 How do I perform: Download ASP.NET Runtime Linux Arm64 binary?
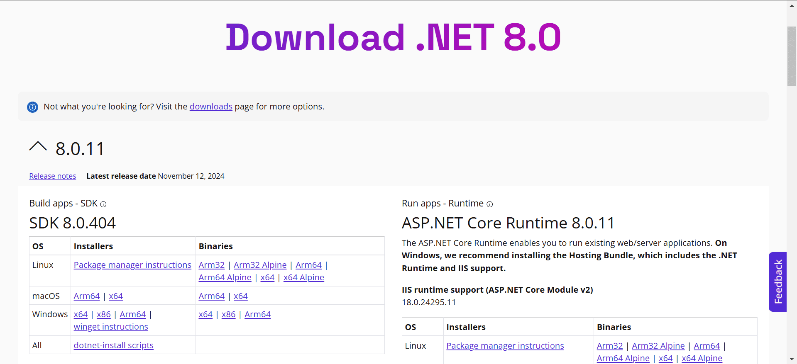click(707, 346)
